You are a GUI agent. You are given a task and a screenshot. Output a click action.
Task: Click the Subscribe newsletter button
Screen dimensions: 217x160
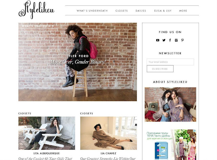tap(160, 69)
